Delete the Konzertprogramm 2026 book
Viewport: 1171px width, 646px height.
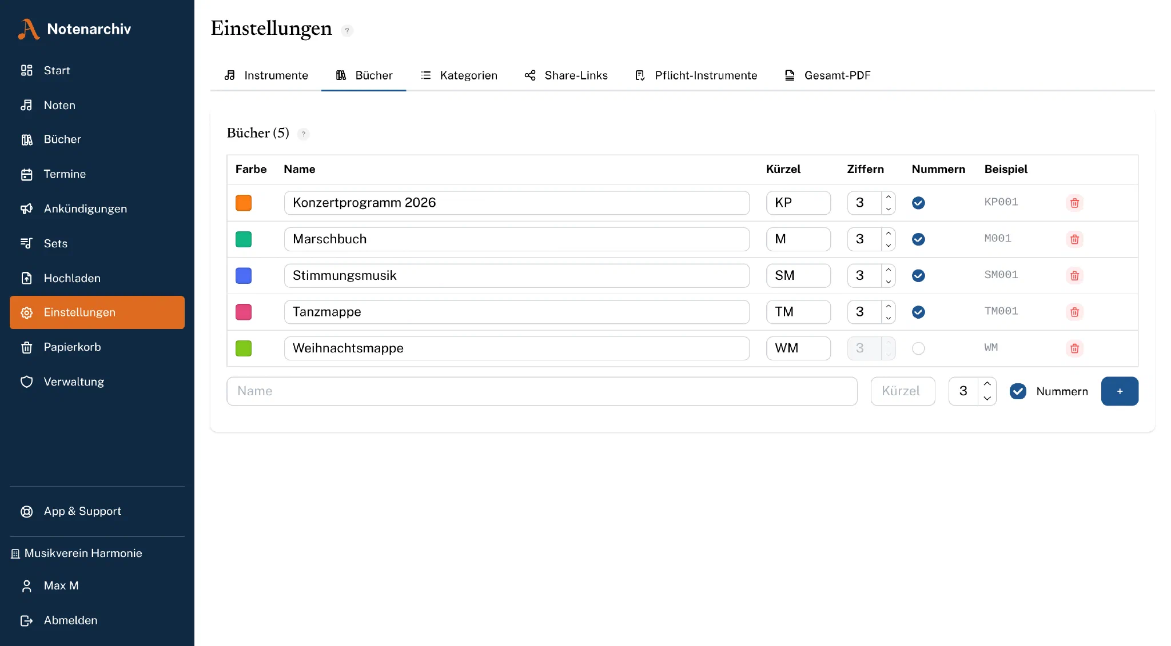click(1074, 203)
